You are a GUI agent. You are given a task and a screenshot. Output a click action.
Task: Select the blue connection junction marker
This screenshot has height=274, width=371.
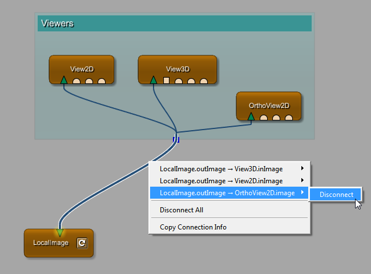point(176,139)
